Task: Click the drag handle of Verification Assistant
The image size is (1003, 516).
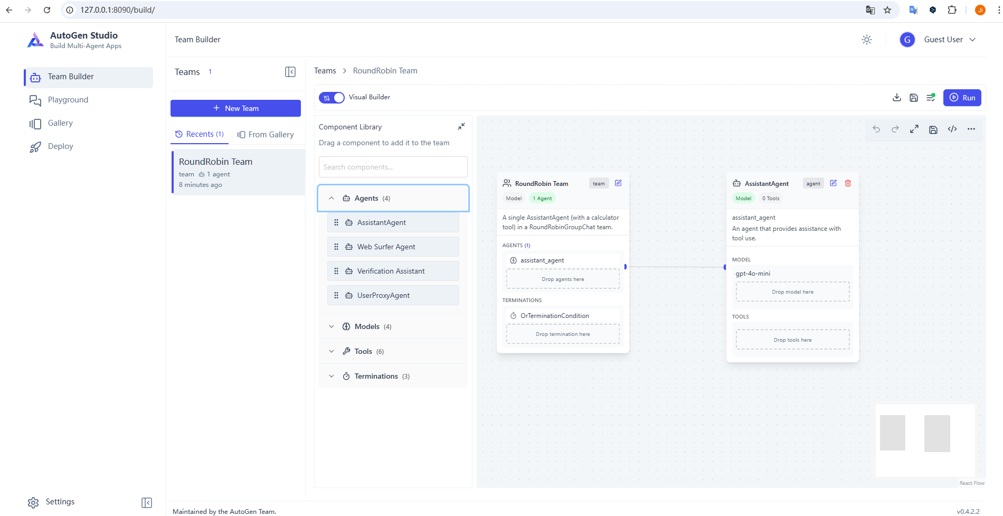Action: click(x=336, y=271)
